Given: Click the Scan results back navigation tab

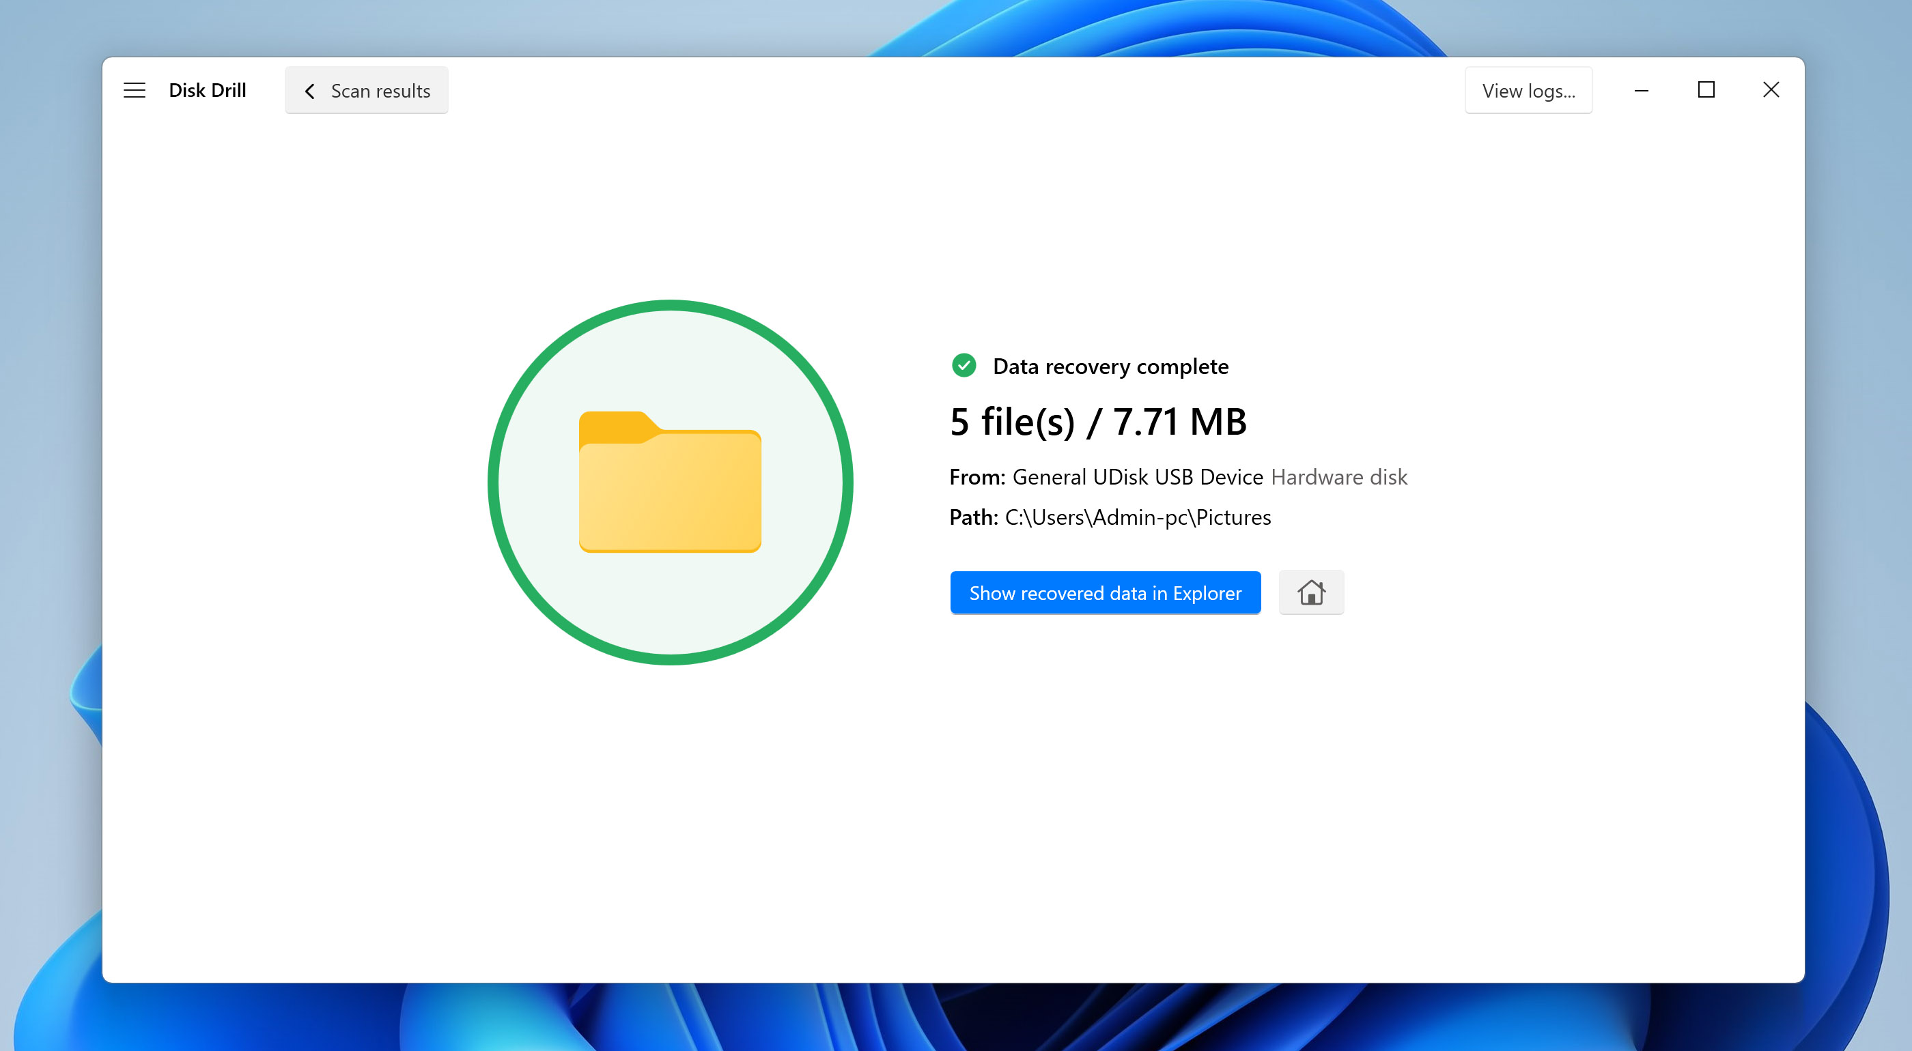Looking at the screenshot, I should 366,89.
